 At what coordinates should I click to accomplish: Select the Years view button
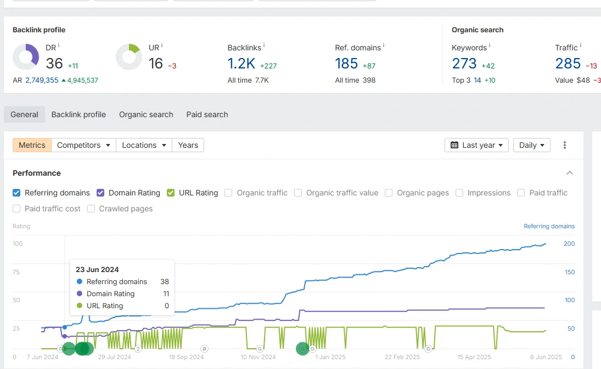click(188, 145)
